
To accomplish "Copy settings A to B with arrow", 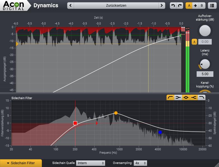I will [x=195, y=6].
